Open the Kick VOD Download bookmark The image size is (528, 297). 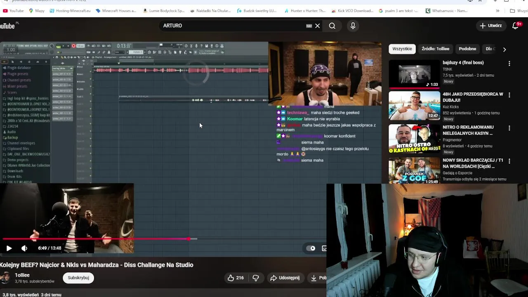(x=351, y=11)
